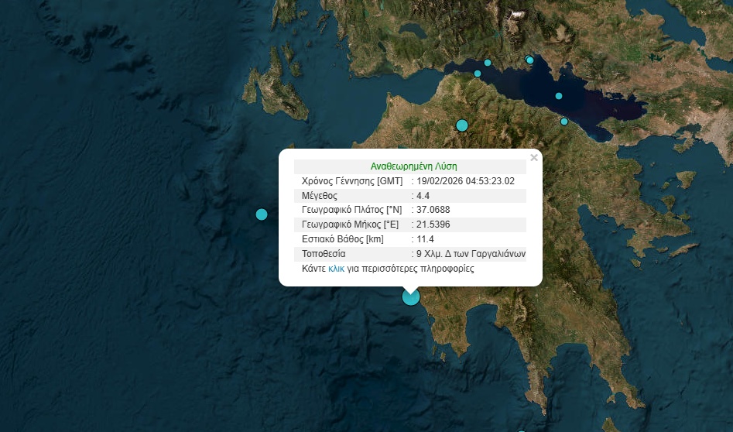This screenshot has height=432, width=733.
Task: Select the large earthquake marker on land above popup
Action: [x=462, y=125]
